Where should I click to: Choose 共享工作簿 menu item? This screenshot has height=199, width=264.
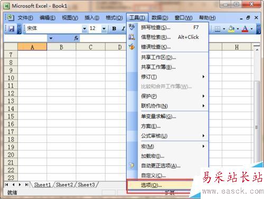pyautogui.click(x=167, y=67)
